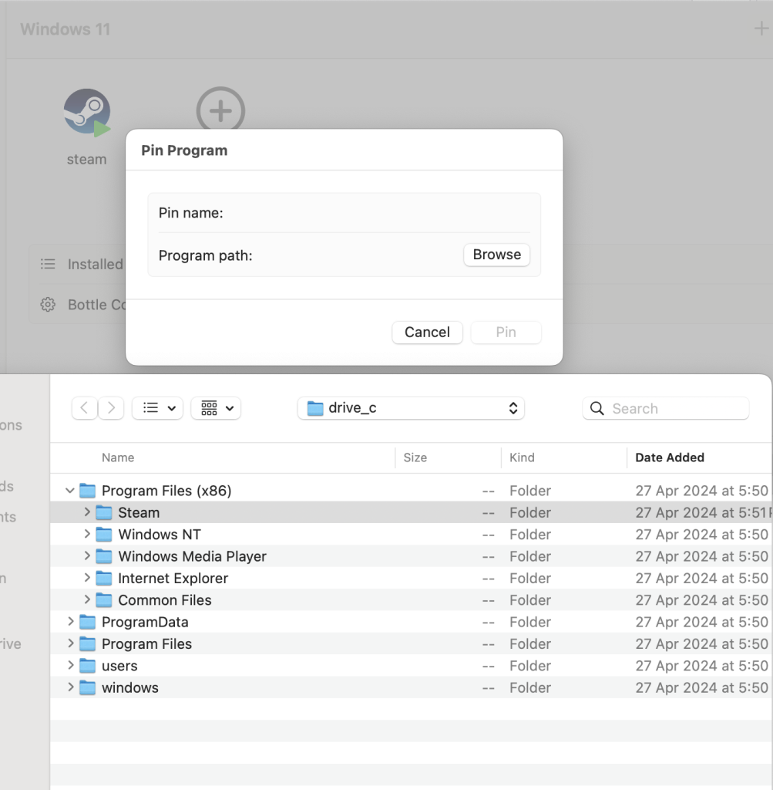The image size is (773, 790).
Task: Open the grouping options dropdown
Action: click(x=216, y=408)
